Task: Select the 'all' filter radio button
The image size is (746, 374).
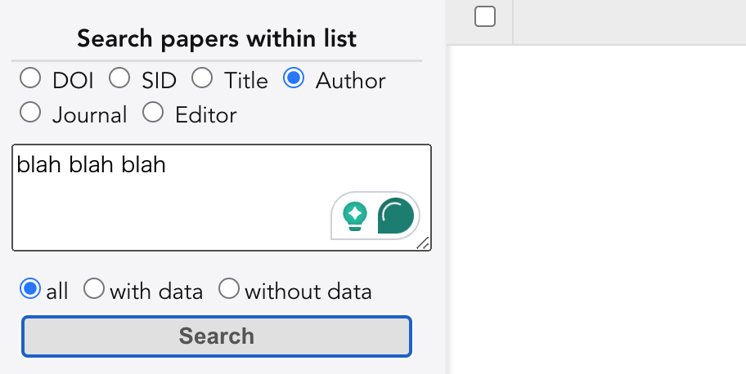Action: click(30, 288)
